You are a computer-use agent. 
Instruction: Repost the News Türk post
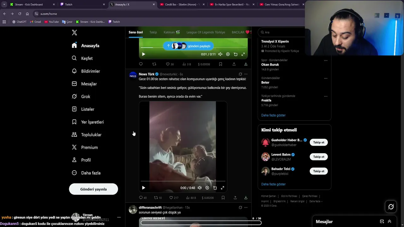click(x=158, y=198)
